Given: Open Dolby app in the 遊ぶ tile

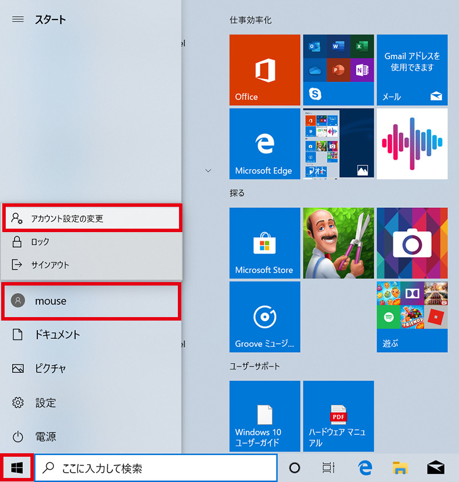Looking at the screenshot, I should coord(412,294).
